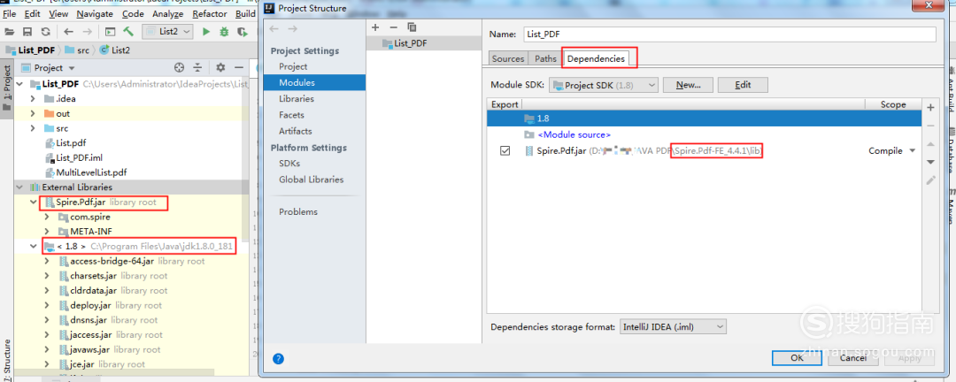The width and height of the screenshot is (956, 382).
Task: Remove selected module with minus icon
Action: (x=393, y=27)
